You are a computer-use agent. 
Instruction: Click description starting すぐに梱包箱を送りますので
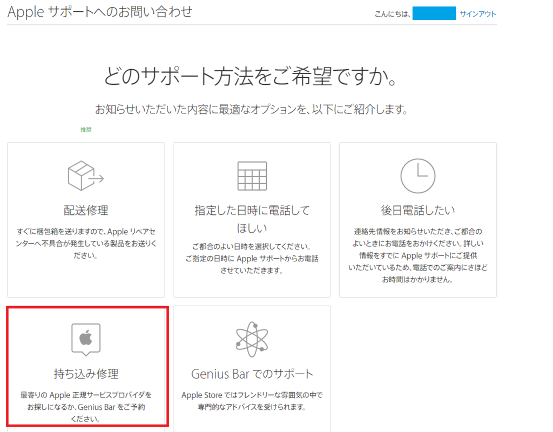86,244
